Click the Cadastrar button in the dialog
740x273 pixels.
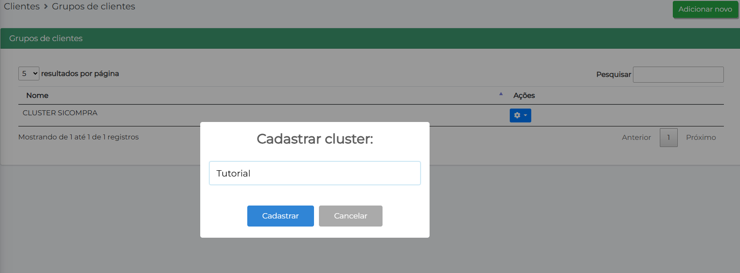pos(280,216)
